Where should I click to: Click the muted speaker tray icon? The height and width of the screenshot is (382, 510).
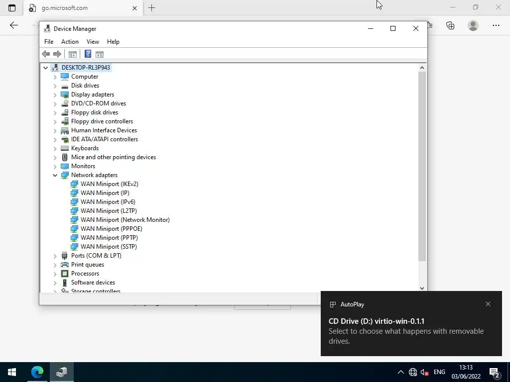424,372
